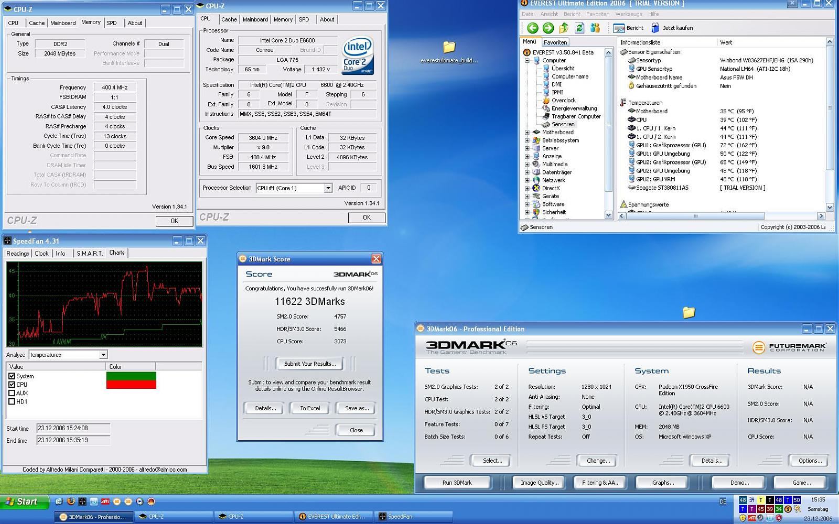839x524 pixels.
Task: Click the EVEREST info tray icon
Action: click(x=788, y=509)
